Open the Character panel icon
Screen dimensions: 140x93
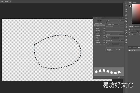pyautogui.click(x=126, y=24)
